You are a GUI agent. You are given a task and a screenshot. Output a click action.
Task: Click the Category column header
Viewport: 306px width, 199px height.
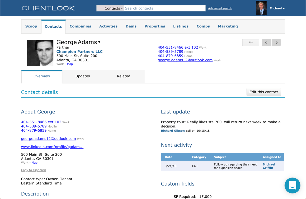click(199, 157)
